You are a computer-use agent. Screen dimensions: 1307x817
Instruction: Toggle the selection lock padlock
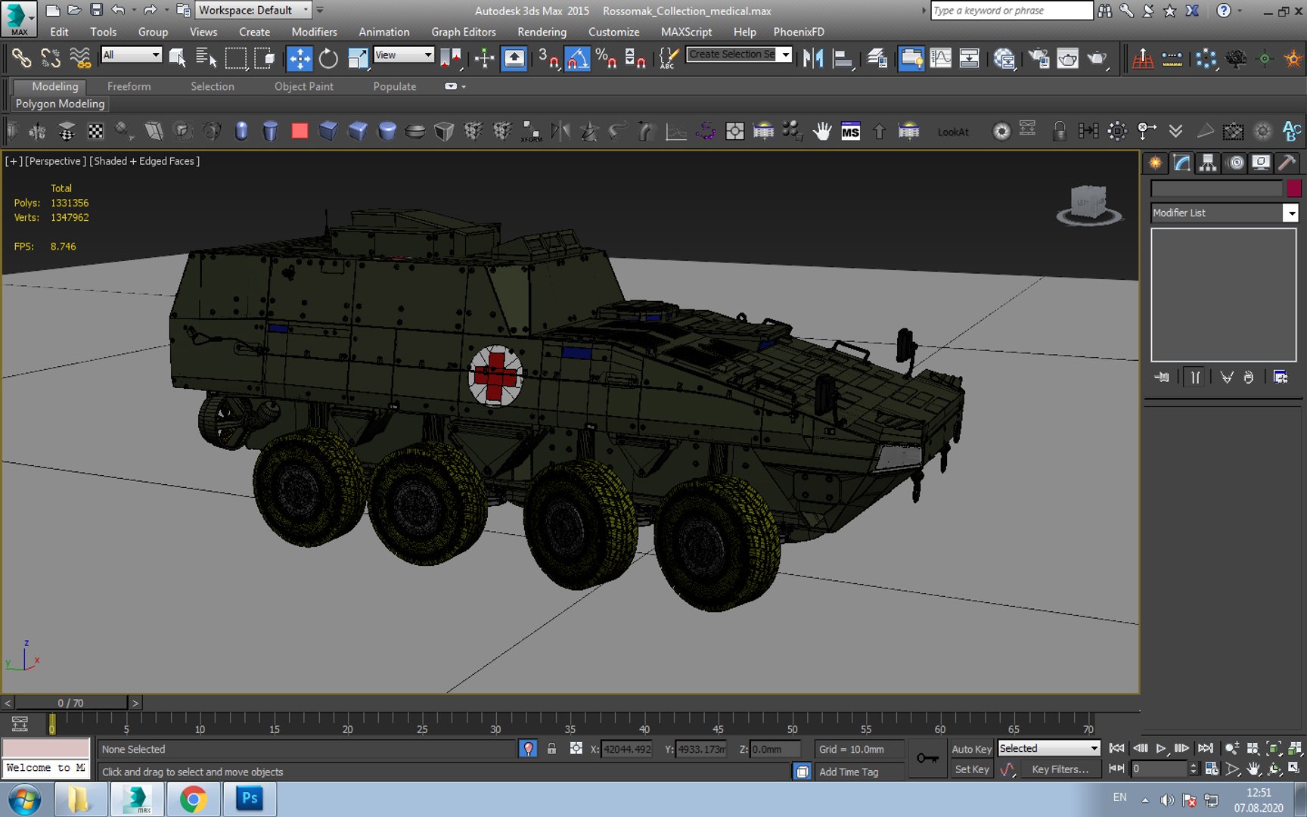(551, 749)
